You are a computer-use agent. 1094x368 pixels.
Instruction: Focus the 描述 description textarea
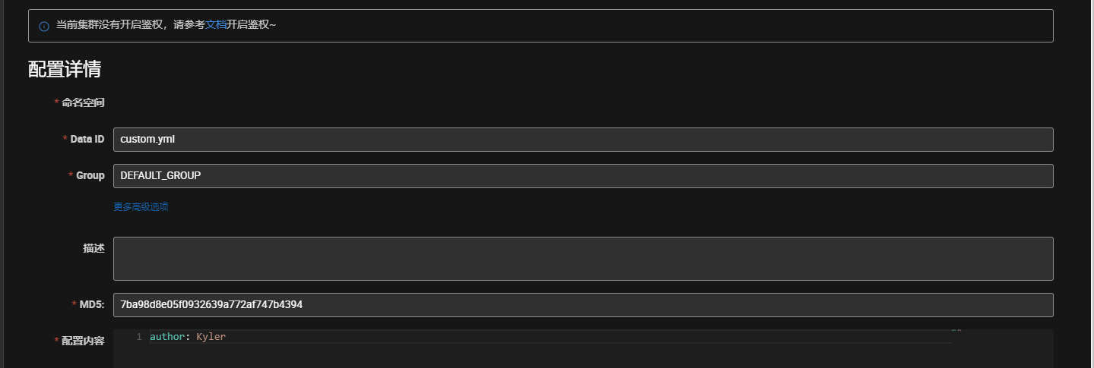tap(582, 259)
